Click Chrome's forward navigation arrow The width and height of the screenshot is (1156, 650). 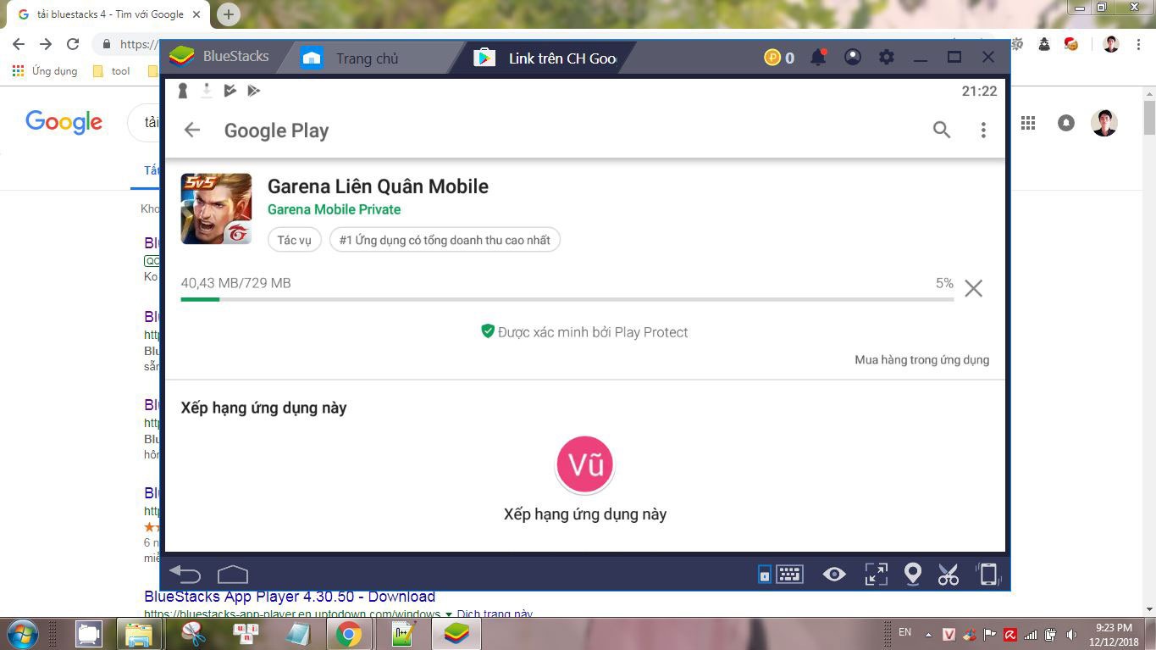pyautogui.click(x=46, y=44)
